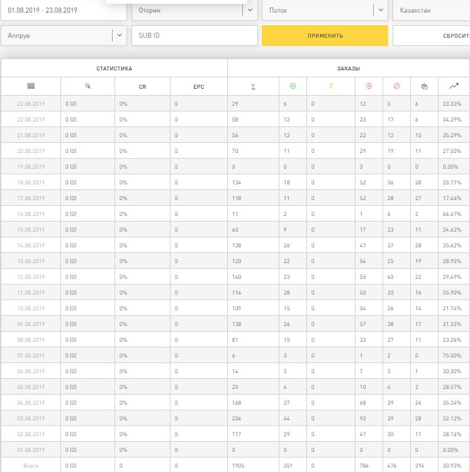Click the red X rejected orders icon
The height and width of the screenshot is (472, 470).
(x=369, y=86)
